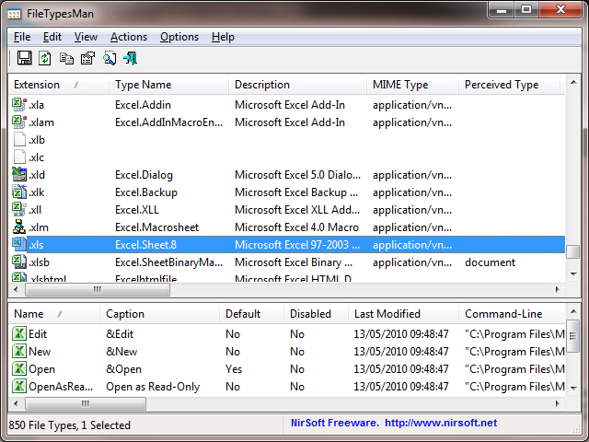Screen dimensions: 589x442
Task: Click the .xld Excel dialog icon
Action: [19, 175]
